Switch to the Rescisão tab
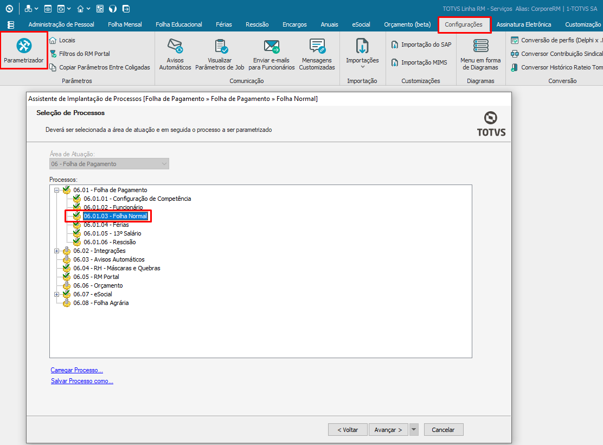The image size is (603, 445). (257, 24)
